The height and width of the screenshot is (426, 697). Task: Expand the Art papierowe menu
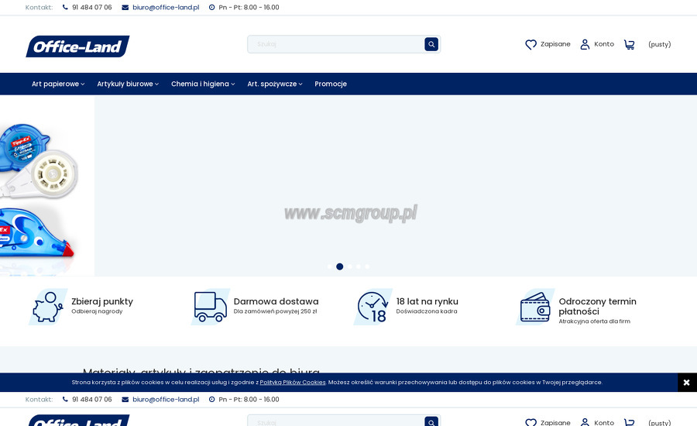tap(58, 84)
